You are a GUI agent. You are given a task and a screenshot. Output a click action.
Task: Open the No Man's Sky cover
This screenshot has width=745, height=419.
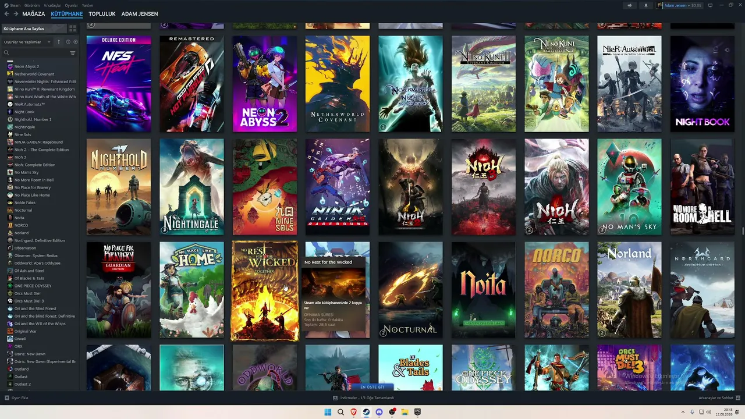coord(629,187)
